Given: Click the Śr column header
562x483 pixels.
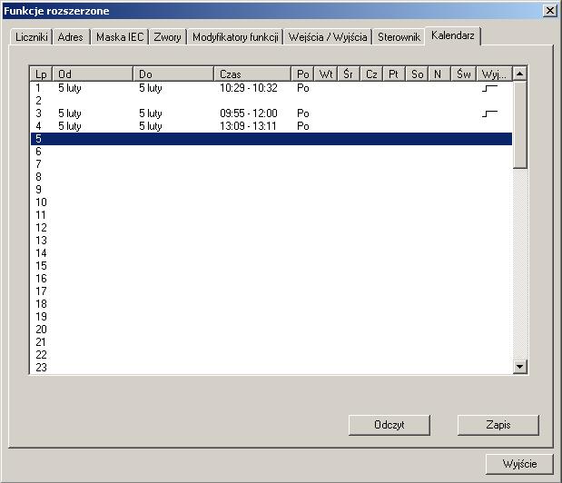Looking at the screenshot, I should tap(349, 74).
